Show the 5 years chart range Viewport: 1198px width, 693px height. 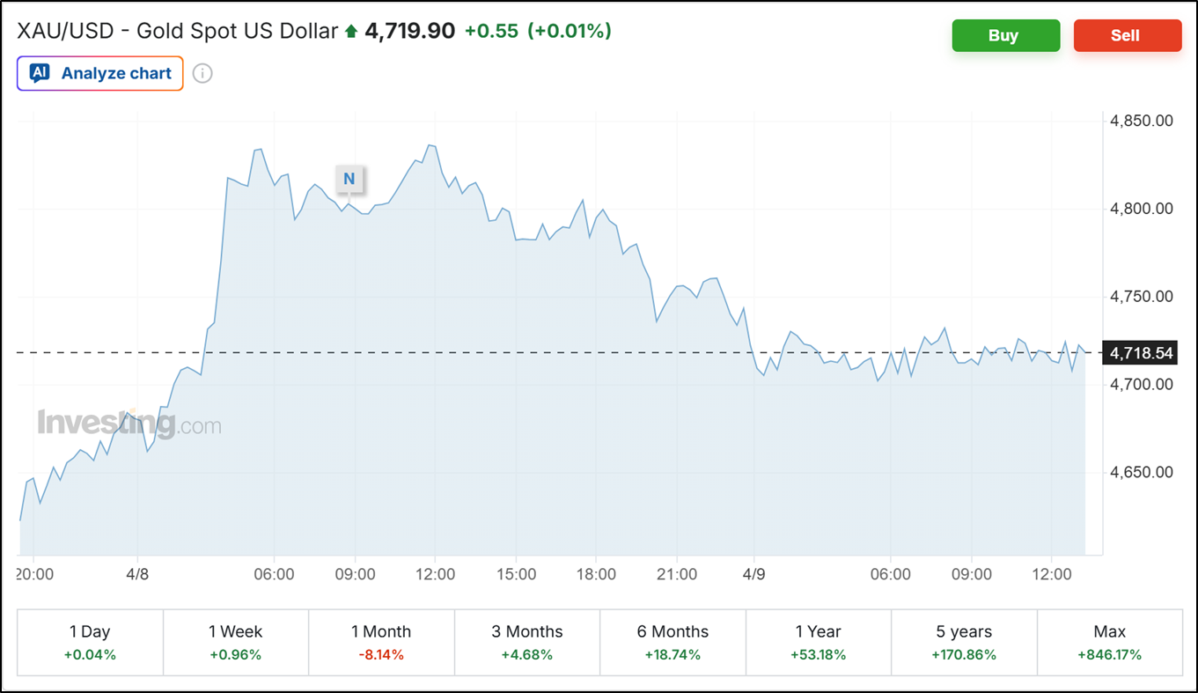click(x=964, y=642)
